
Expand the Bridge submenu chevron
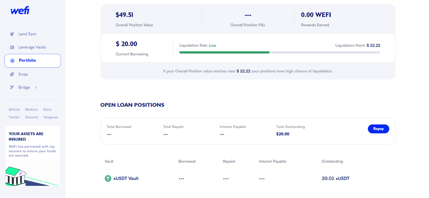pos(36,88)
